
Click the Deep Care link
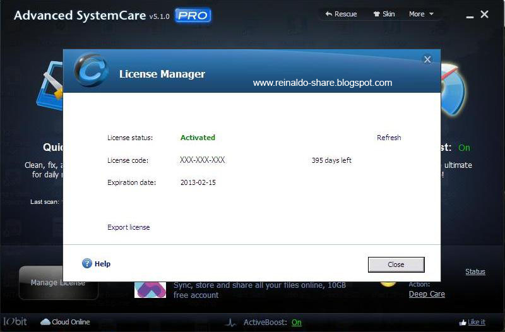[427, 294]
